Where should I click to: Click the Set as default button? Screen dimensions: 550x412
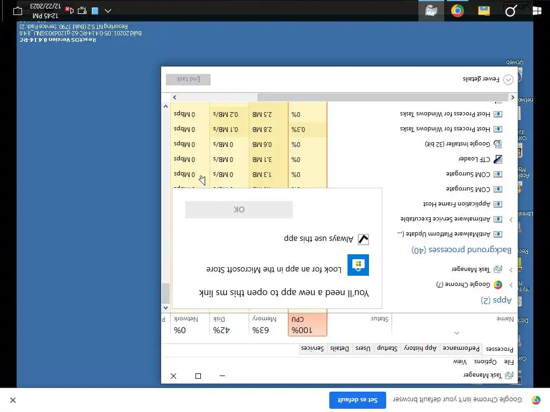point(357,400)
